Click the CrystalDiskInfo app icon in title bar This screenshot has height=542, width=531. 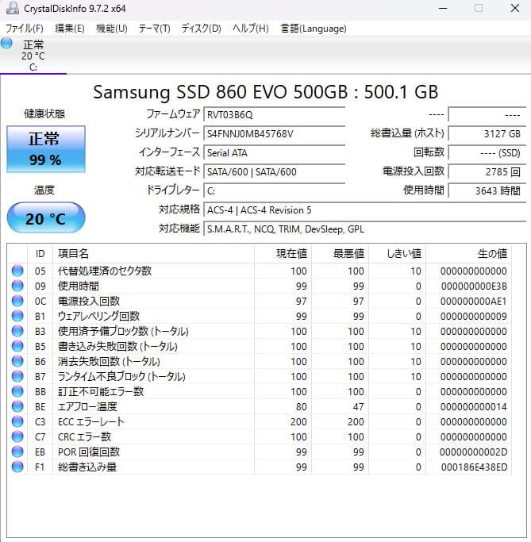(x=13, y=8)
